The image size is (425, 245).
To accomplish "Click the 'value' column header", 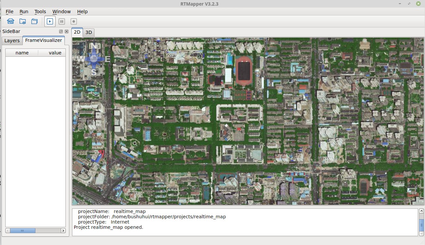I will [55, 53].
